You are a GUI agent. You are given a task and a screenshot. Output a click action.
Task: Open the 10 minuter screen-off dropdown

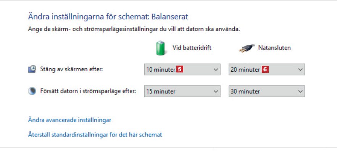182,69
